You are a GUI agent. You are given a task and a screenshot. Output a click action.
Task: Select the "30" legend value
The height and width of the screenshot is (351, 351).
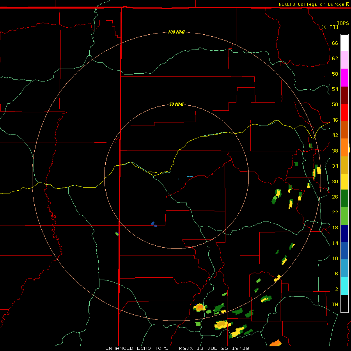pyautogui.click(x=335, y=181)
